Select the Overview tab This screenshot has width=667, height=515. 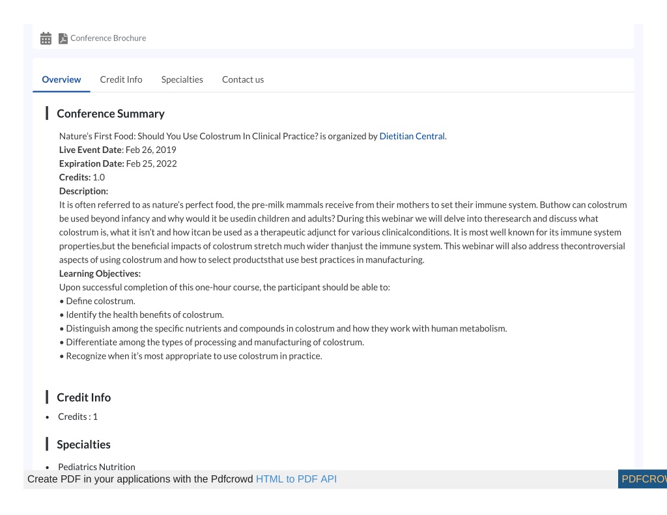point(61,79)
